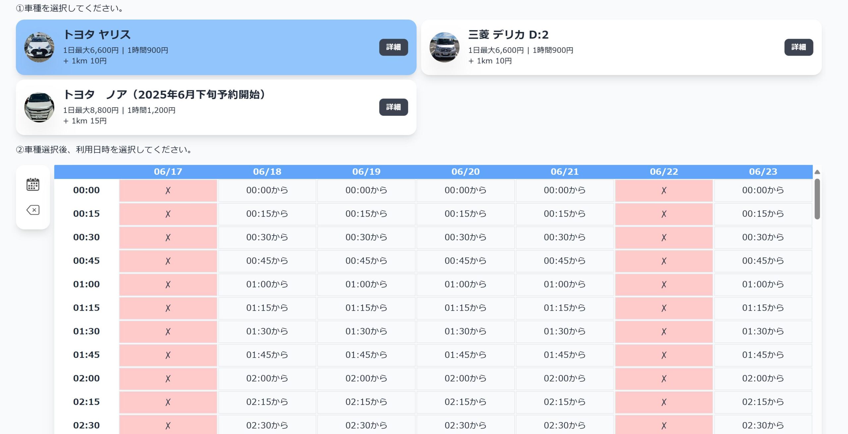Viewport: 848px width, 434px height.
Task: Click the Toyota Noah car image
Action: pos(39,107)
